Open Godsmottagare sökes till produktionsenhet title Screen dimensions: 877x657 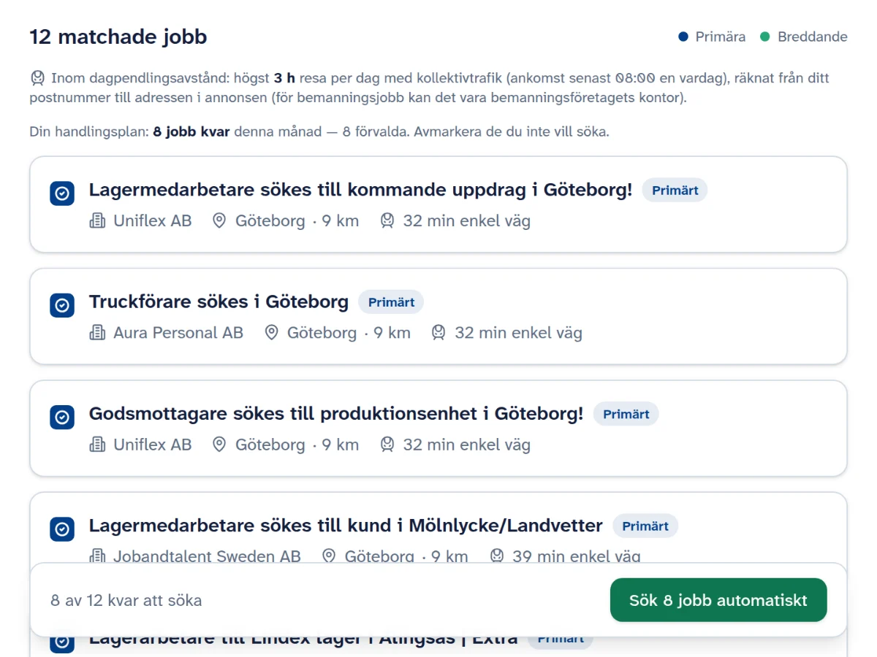tap(336, 413)
